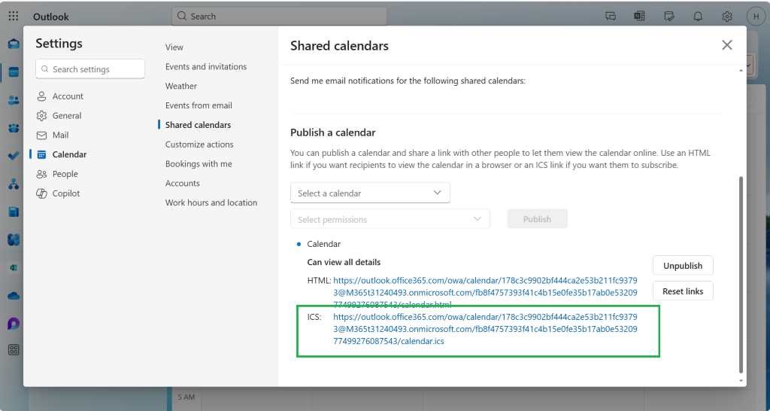Open account profile avatar H
Screen dimensions: 770x411
tap(756, 17)
